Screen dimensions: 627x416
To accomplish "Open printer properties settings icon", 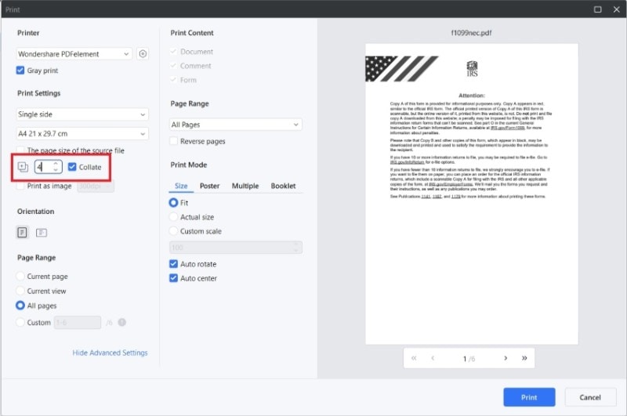I will pos(143,53).
